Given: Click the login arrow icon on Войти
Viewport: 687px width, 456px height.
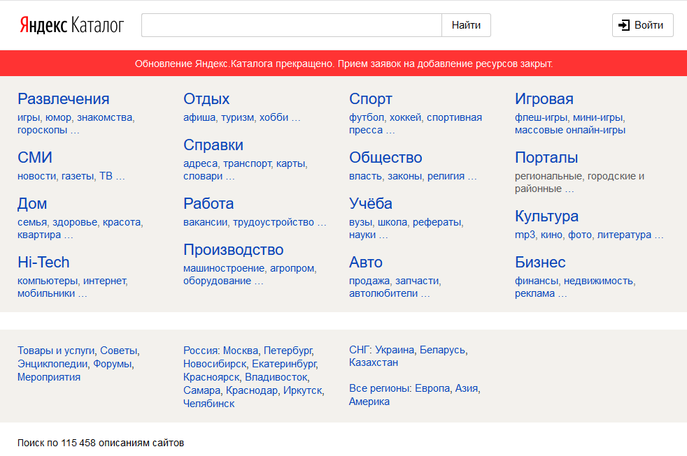Looking at the screenshot, I should click(623, 25).
